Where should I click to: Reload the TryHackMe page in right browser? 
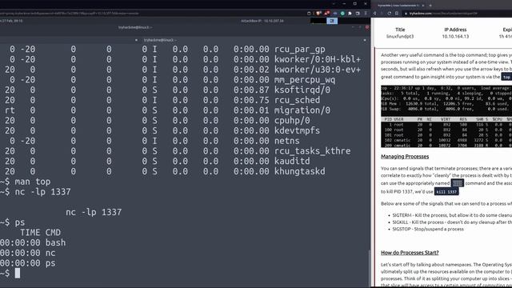click(390, 14)
